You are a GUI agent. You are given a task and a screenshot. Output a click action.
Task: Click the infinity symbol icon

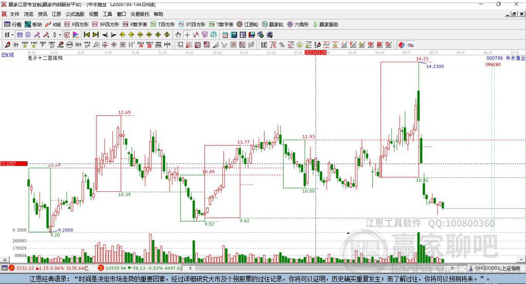(410, 45)
